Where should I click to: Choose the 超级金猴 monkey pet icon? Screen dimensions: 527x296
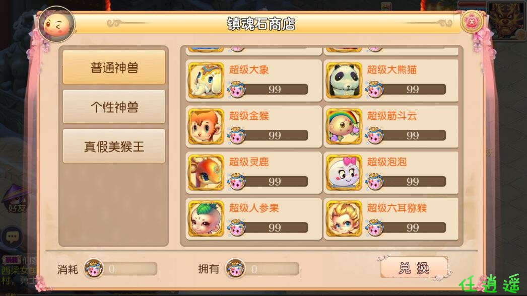[x=206, y=126]
